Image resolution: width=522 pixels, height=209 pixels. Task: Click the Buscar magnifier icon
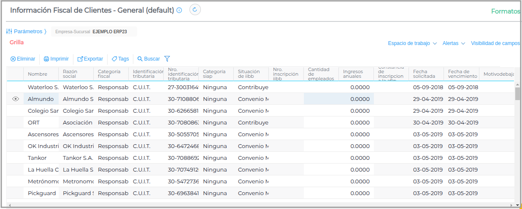140,59
